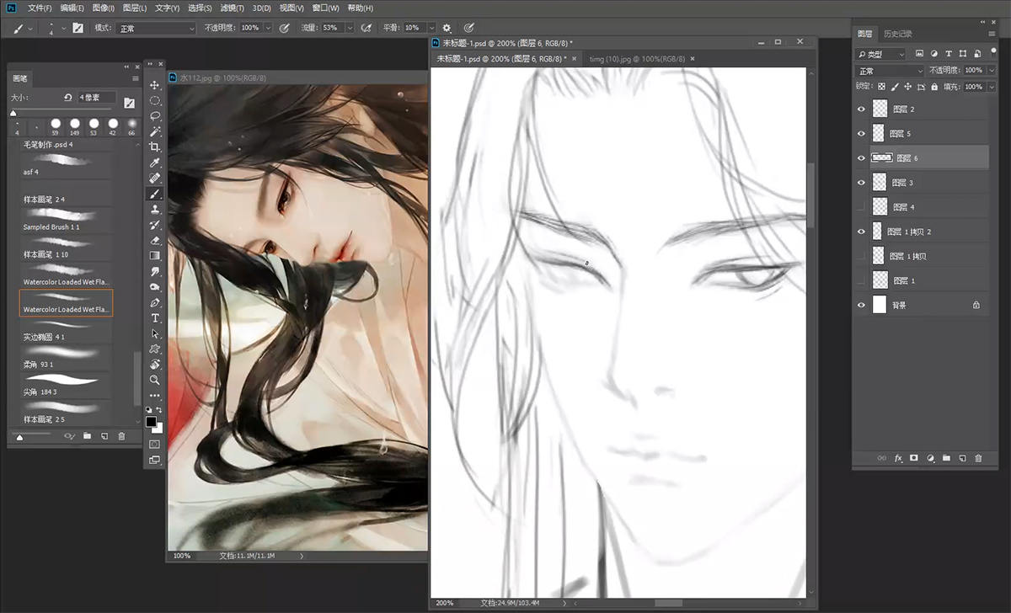Choose the Horizontal Type tool

[x=155, y=317]
